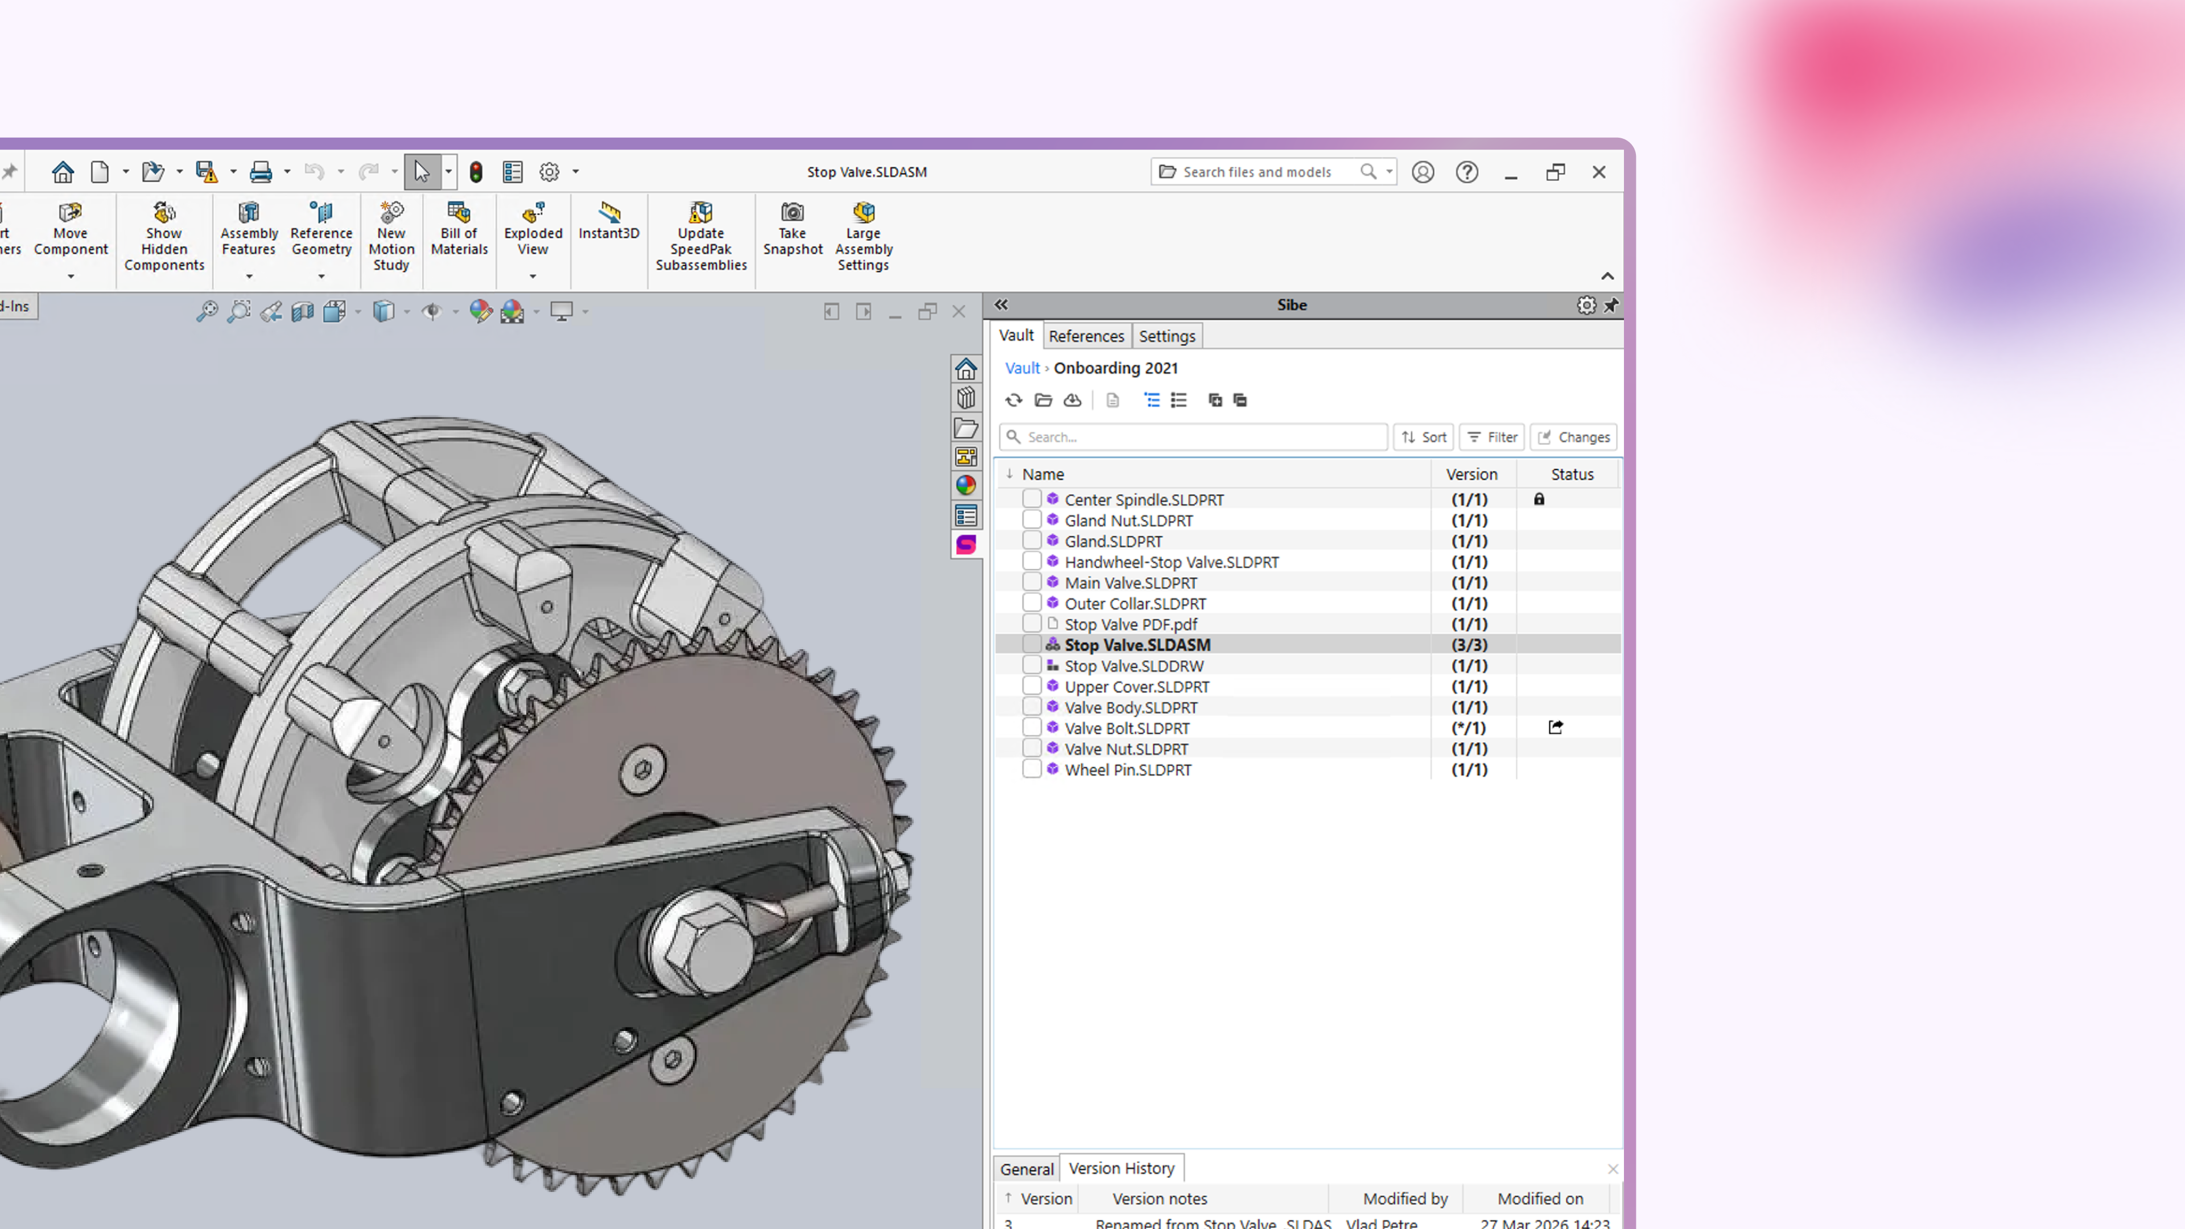Switch to the flat list view icon in Sibe
Viewport: 2185px width, 1229px height.
coord(1179,401)
